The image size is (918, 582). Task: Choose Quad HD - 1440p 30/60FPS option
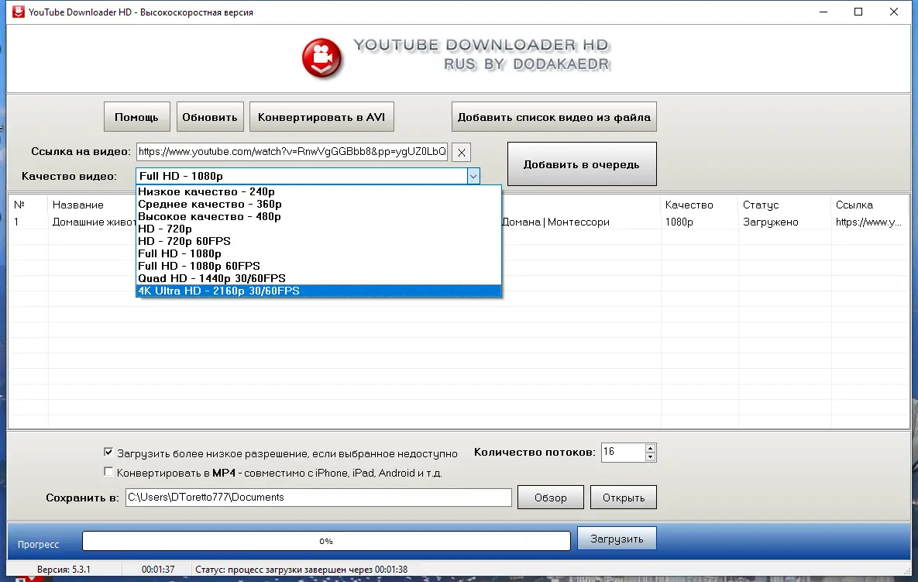pyautogui.click(x=318, y=278)
